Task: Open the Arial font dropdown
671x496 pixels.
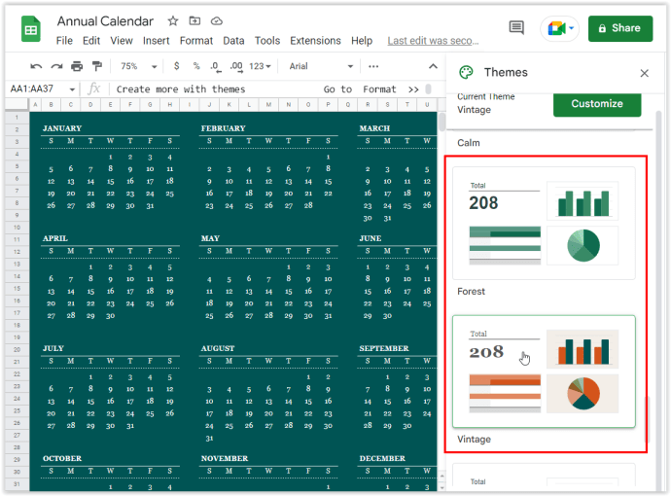Action: [x=321, y=66]
